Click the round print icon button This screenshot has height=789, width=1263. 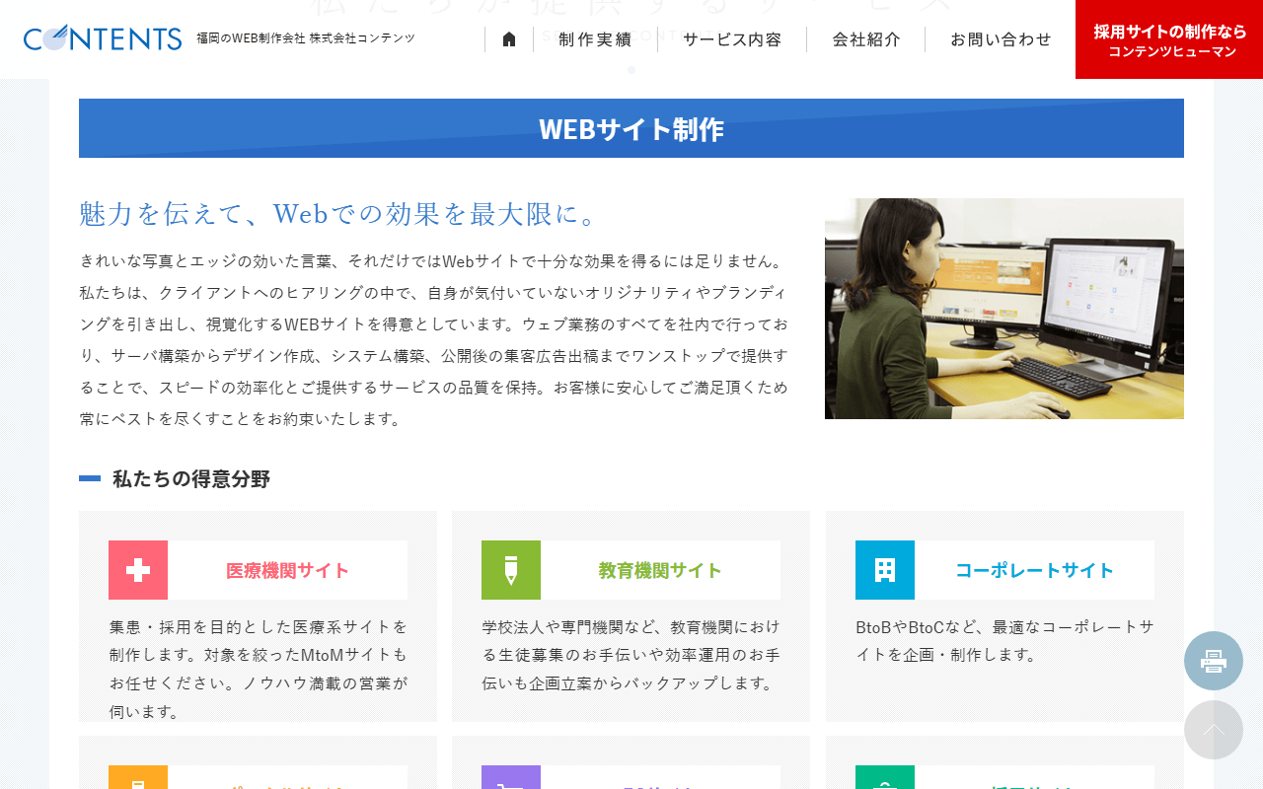coord(1214,661)
